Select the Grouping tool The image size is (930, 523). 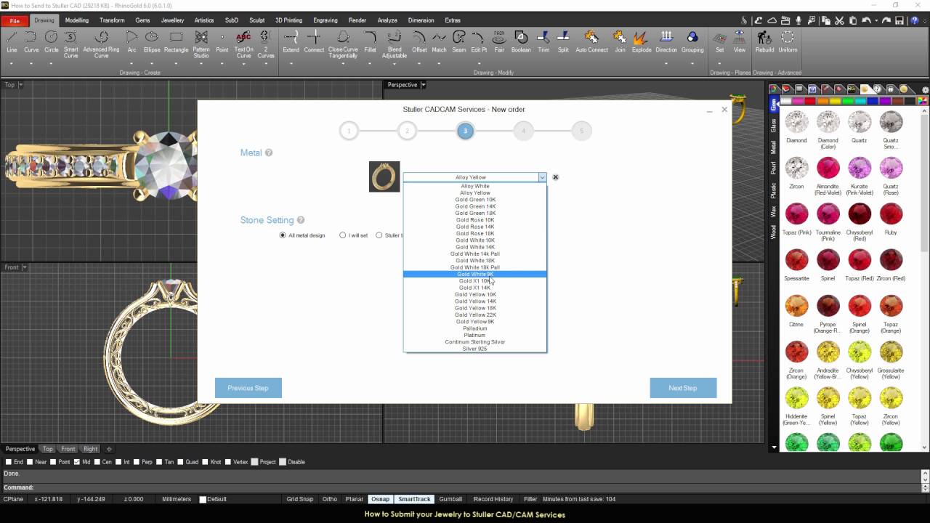(692, 42)
